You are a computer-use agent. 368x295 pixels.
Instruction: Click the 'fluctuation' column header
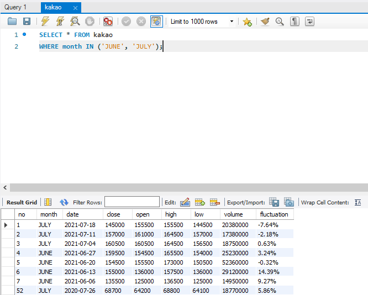click(275, 214)
